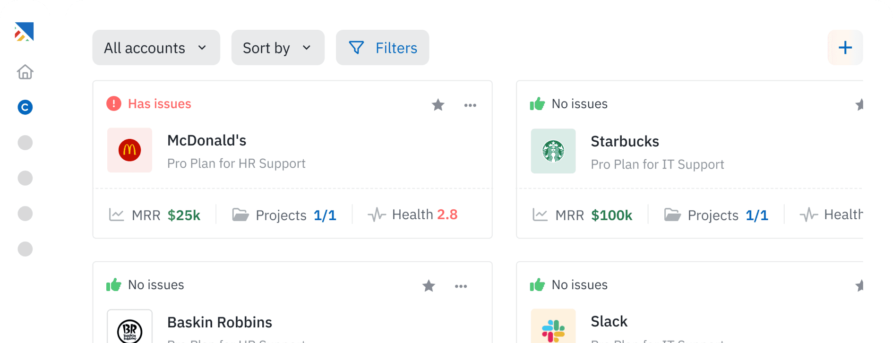Click the No issues label on Baskin Robbins card

click(x=156, y=284)
